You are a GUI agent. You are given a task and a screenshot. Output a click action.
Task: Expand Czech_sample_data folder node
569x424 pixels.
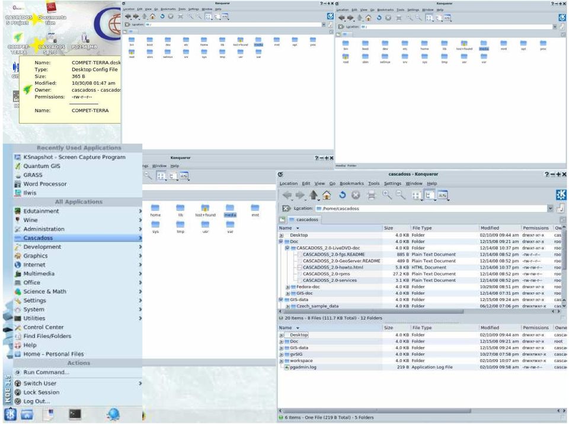(287, 307)
